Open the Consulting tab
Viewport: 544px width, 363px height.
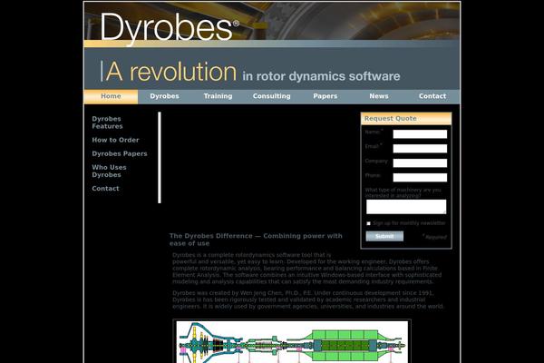click(272, 96)
